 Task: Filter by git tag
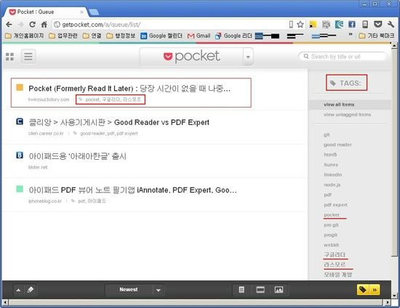(x=327, y=135)
